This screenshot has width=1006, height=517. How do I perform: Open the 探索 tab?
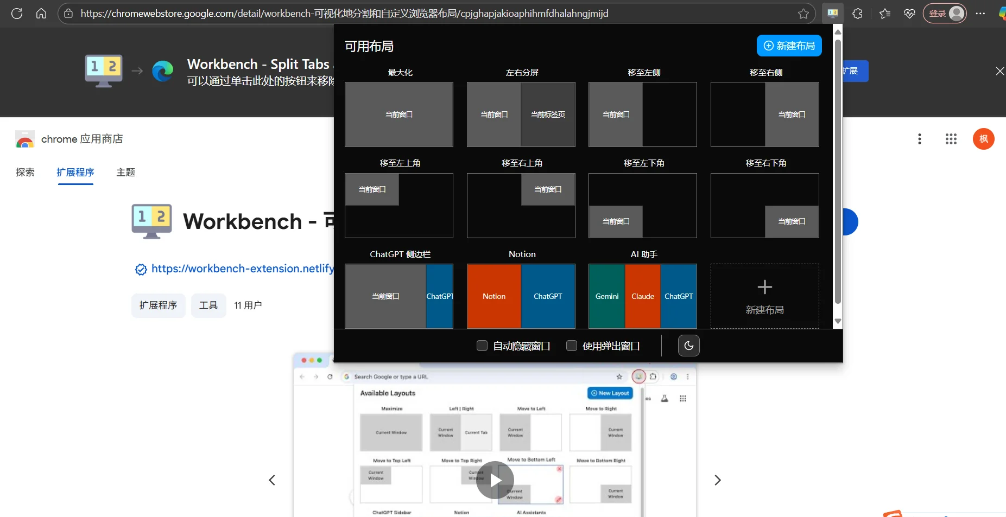point(25,173)
